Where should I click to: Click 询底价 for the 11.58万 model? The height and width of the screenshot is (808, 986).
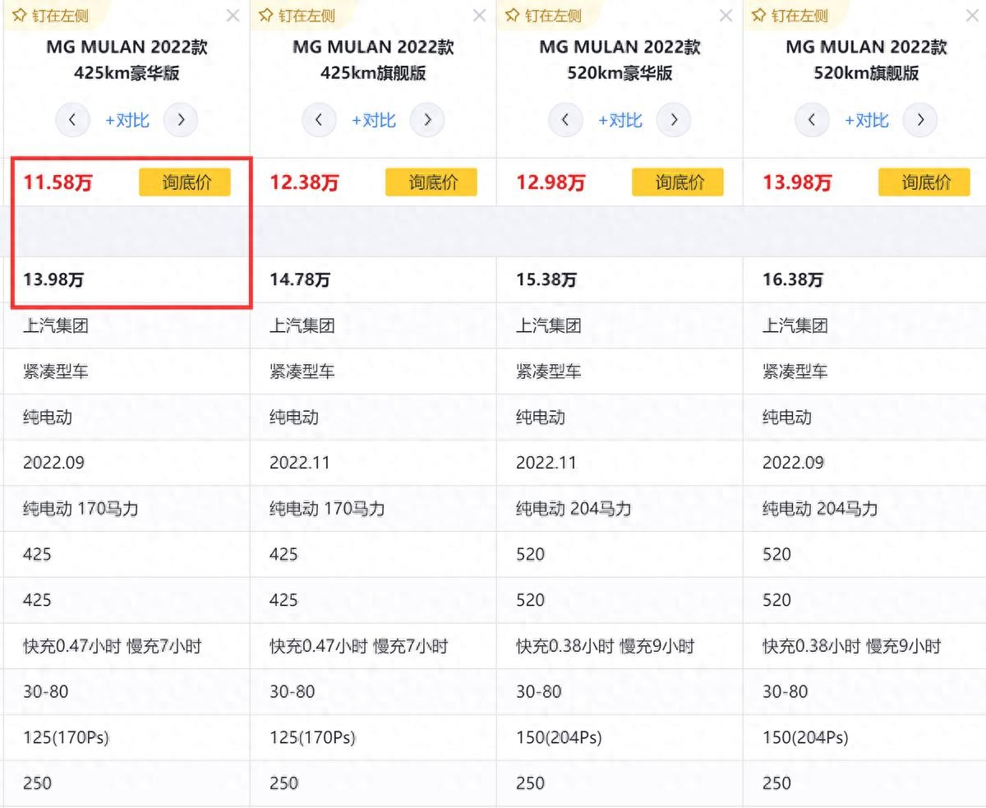tap(185, 182)
